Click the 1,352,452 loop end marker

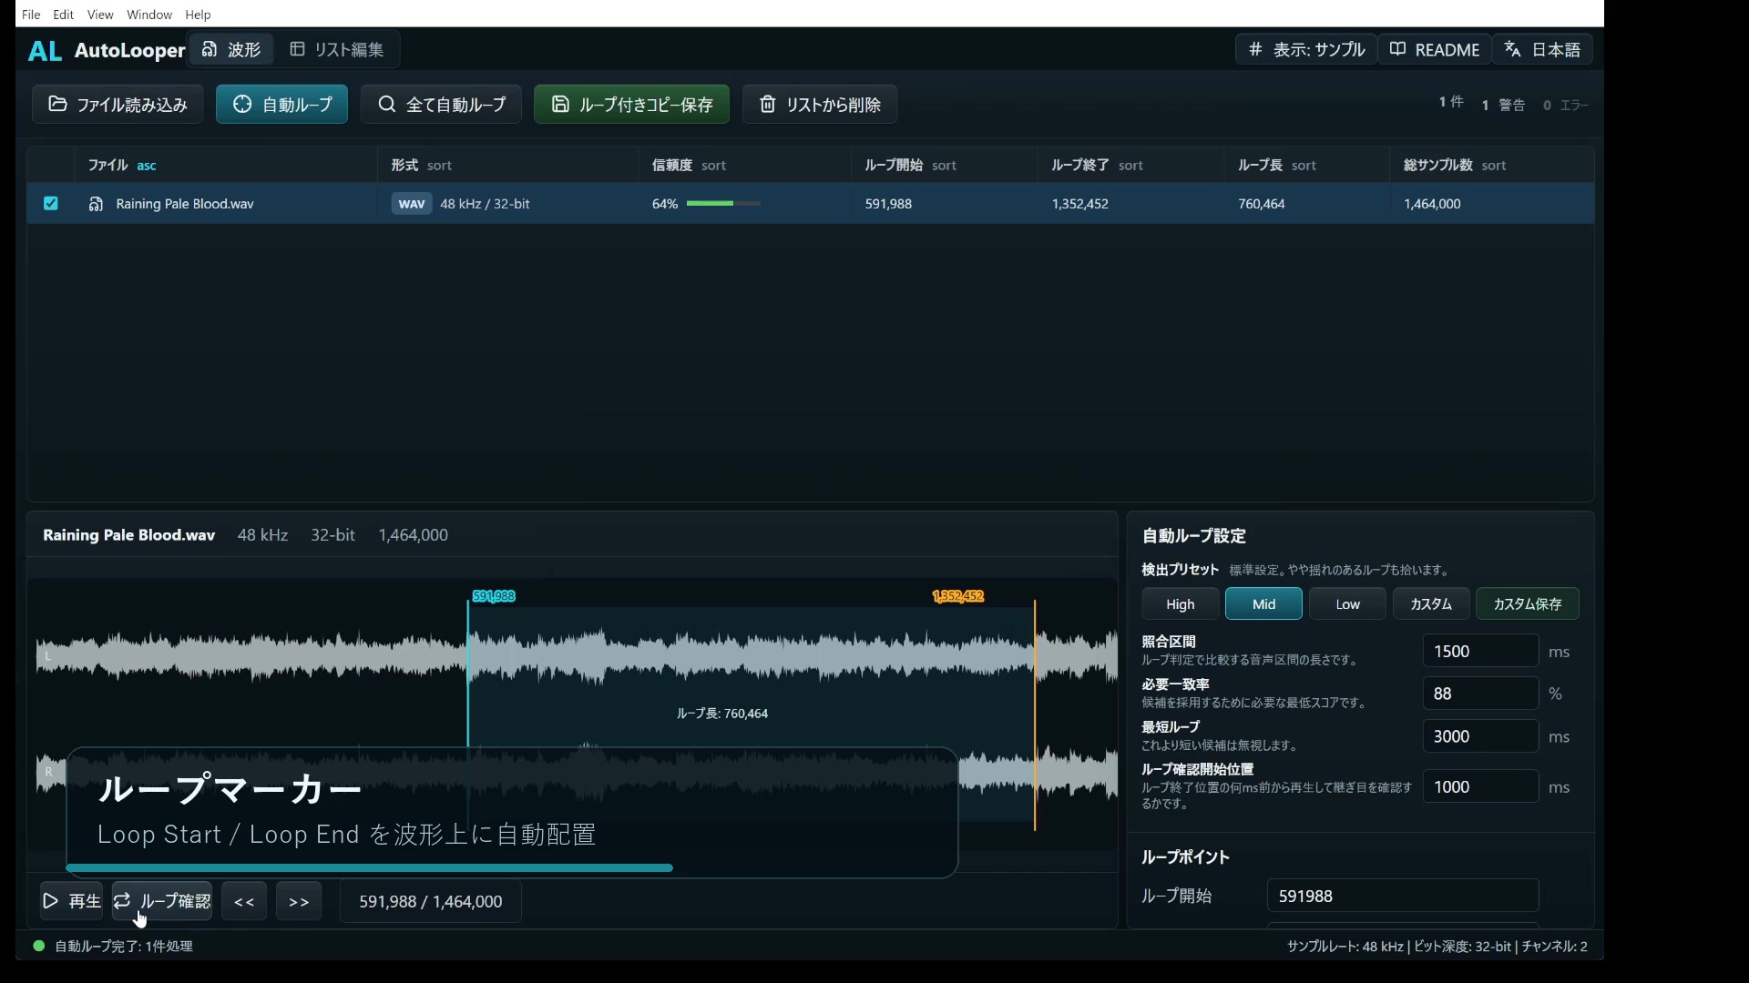[958, 596]
